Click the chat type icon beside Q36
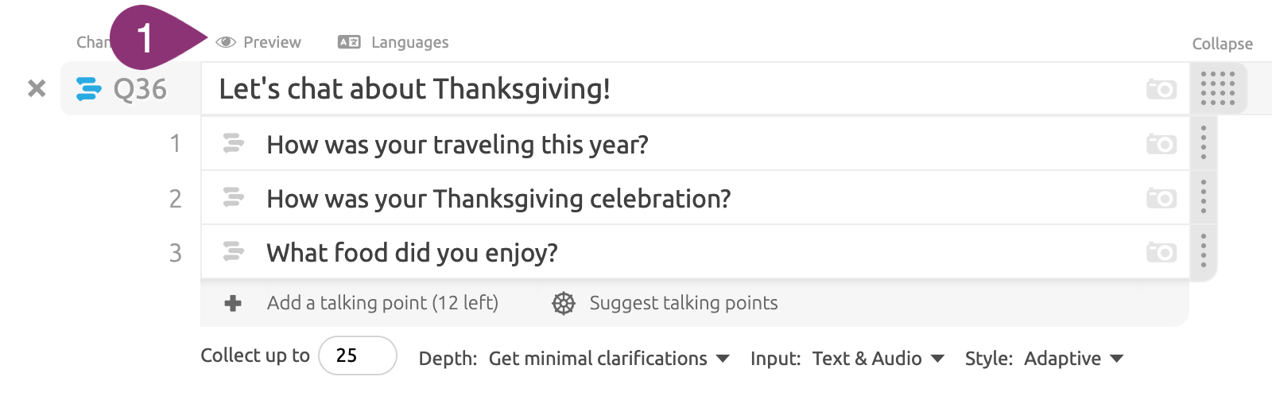This screenshot has height=404, width=1272. [88, 88]
